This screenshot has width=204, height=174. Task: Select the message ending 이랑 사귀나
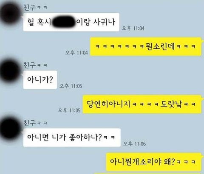click(x=71, y=22)
